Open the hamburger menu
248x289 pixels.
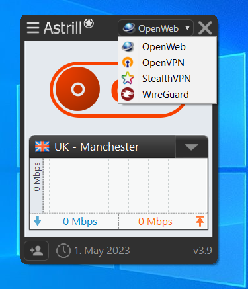(x=33, y=28)
